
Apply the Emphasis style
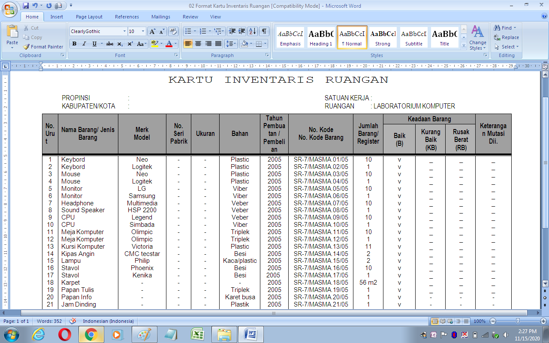coord(290,37)
